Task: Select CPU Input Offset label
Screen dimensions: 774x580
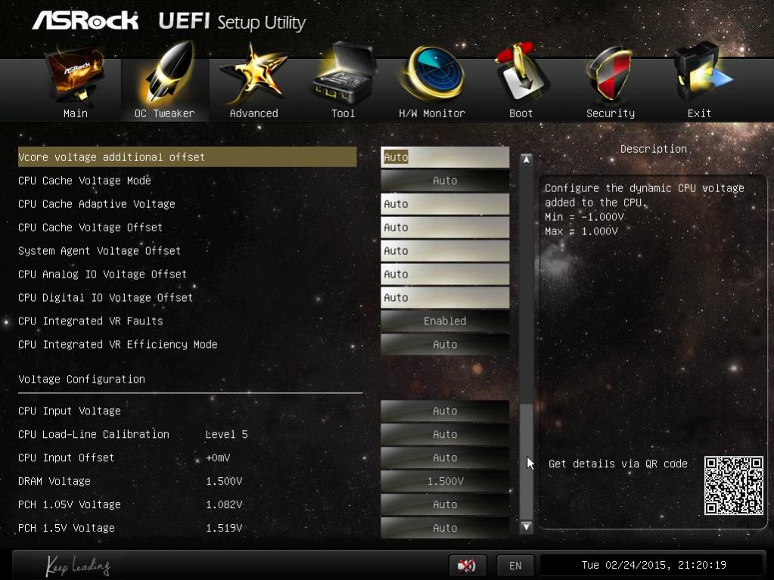Action: pyautogui.click(x=66, y=457)
